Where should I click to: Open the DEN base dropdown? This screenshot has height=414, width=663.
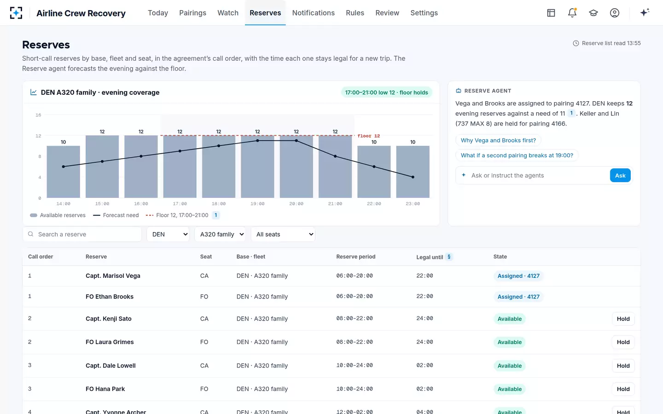coord(168,234)
